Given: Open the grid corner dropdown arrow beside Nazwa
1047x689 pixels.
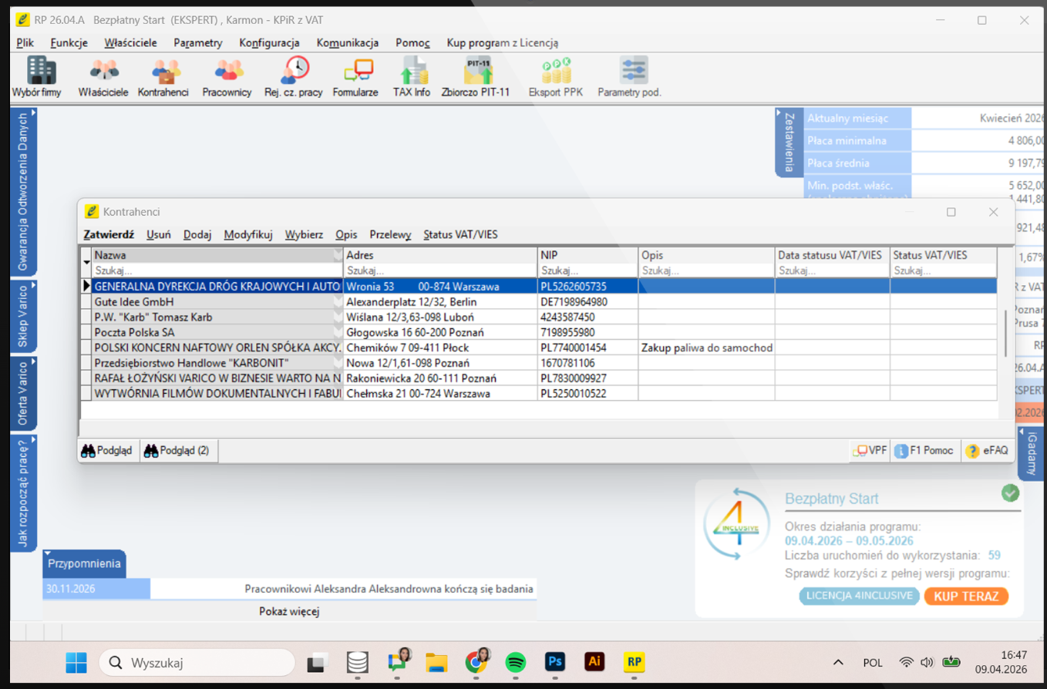Looking at the screenshot, I should click(86, 263).
